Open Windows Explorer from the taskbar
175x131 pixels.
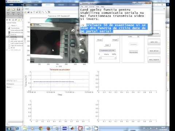[25, 128]
